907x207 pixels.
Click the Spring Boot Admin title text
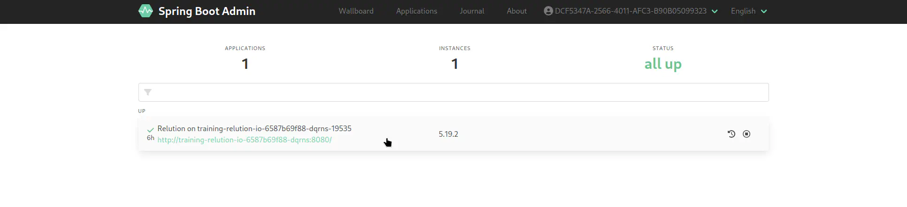[x=207, y=11]
